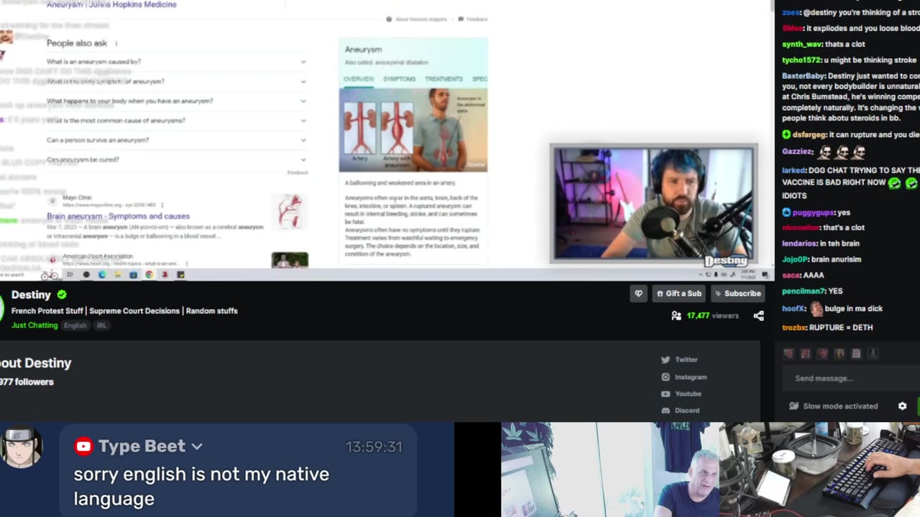Click the viewers people icon
The image size is (920, 517).
676,315
